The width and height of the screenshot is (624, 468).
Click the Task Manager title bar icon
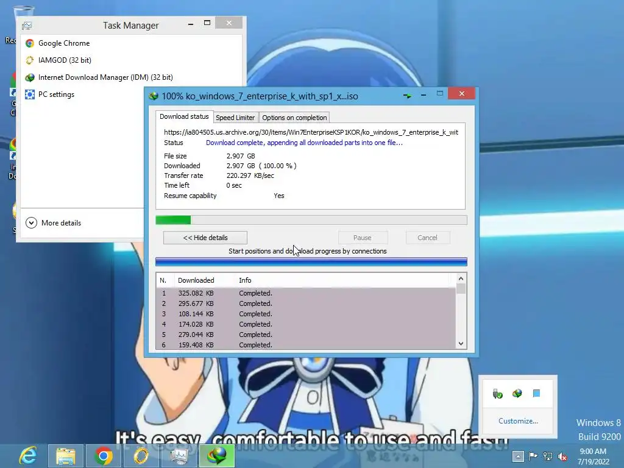(27, 26)
